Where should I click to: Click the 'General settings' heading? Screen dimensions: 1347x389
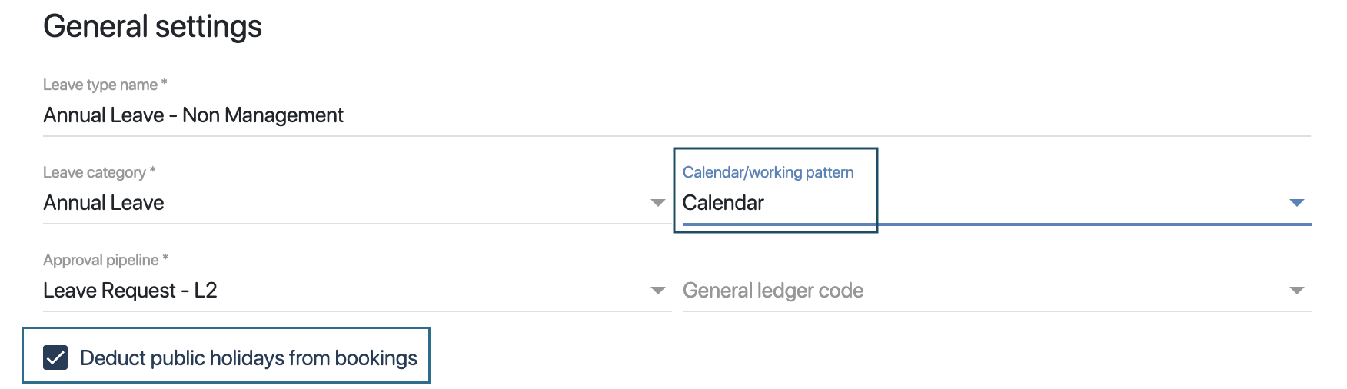152,27
